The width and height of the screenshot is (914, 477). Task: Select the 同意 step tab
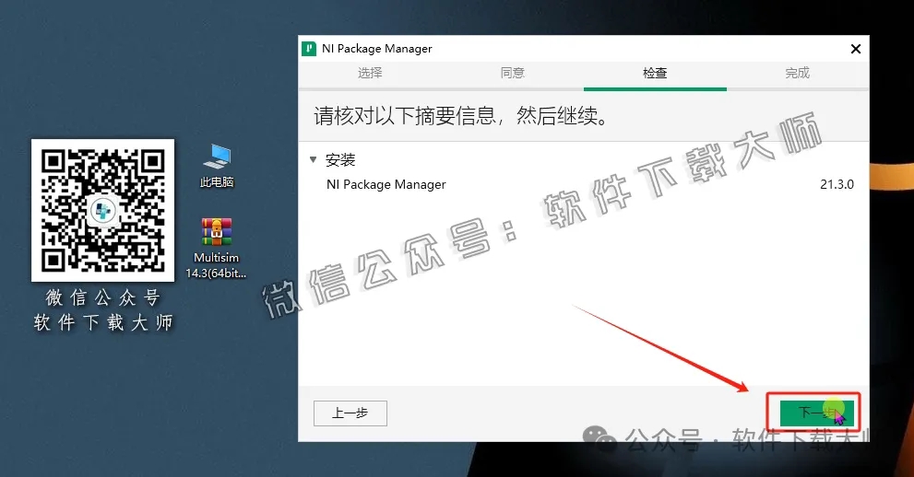pyautogui.click(x=513, y=73)
